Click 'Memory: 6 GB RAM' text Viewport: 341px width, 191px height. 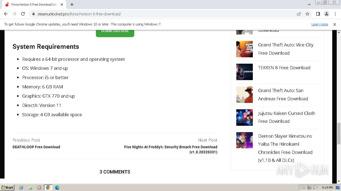coord(43,87)
